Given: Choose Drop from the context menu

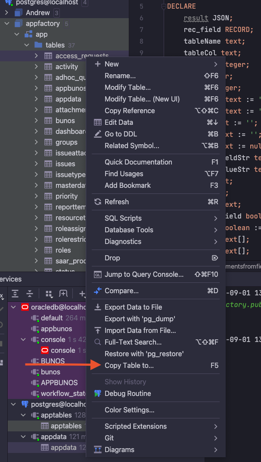Looking at the screenshot, I should (x=156, y=258).
